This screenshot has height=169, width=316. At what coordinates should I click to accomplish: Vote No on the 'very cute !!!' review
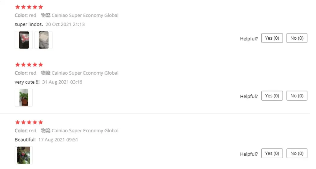[x=297, y=96]
